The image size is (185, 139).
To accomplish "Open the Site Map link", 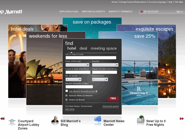I will click(179, 2).
